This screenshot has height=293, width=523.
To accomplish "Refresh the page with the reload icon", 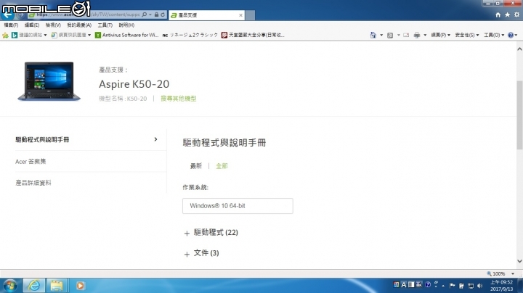I will pyautogui.click(x=163, y=15).
